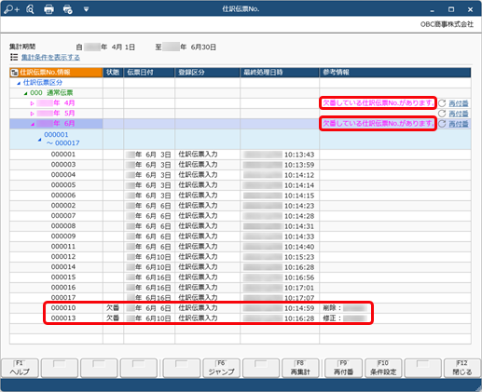Viewport: 482px width, 392px height.
Task: Click the list icon beside 集計条件を表示する
Action: 14,57
